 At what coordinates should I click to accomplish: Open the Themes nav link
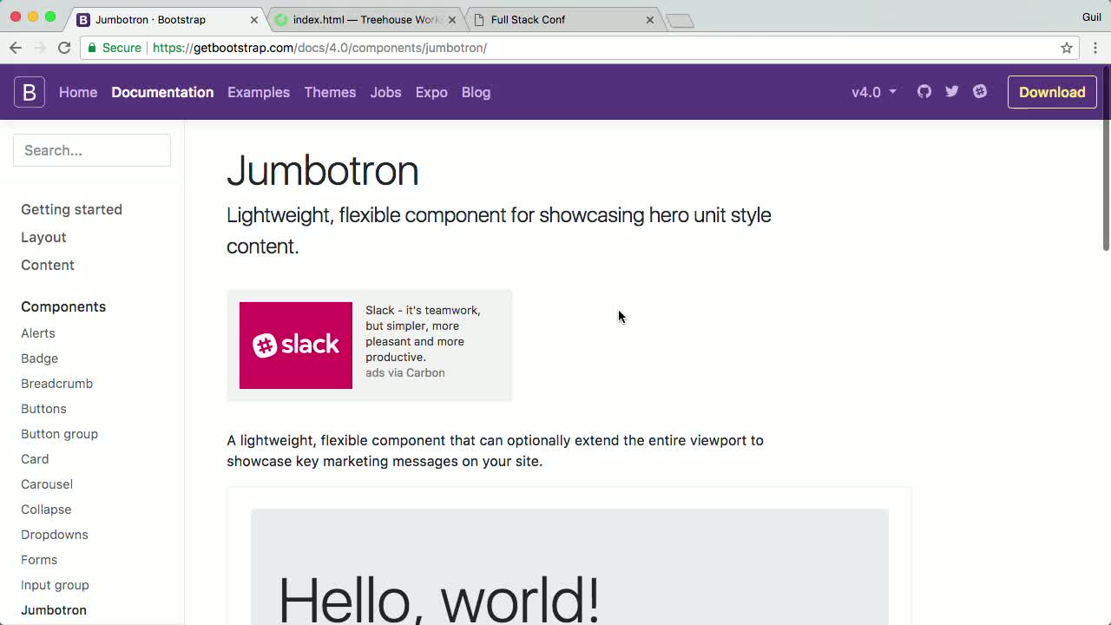click(x=330, y=92)
